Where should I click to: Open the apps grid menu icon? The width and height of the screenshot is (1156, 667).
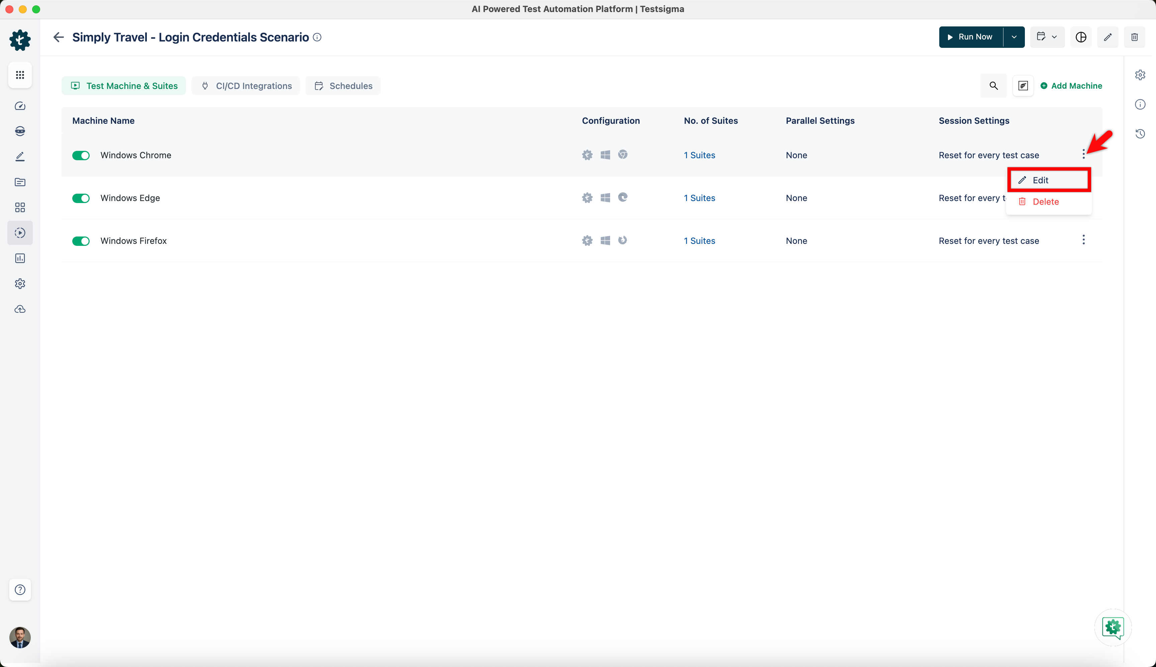point(20,75)
